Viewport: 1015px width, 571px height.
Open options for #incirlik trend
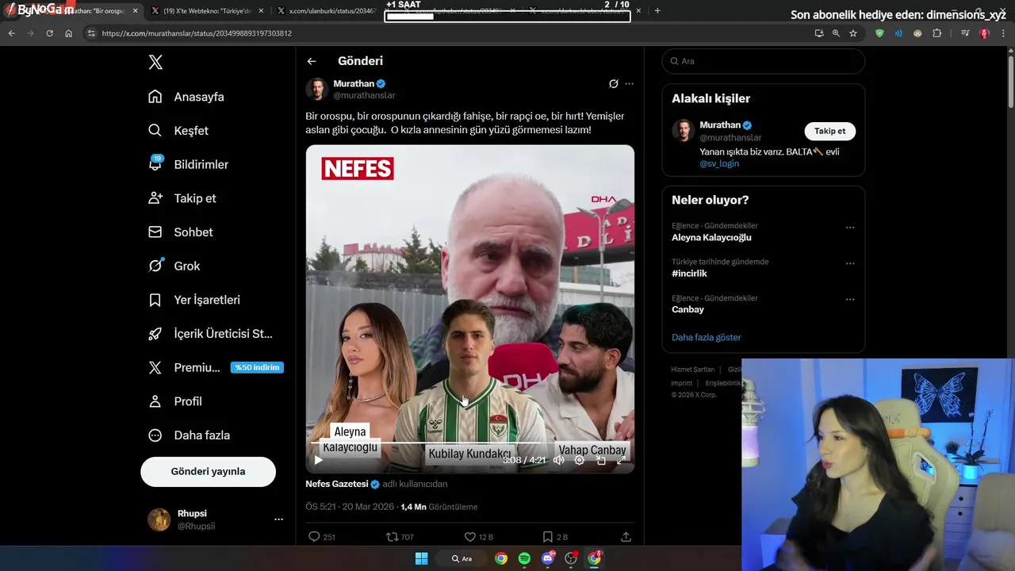(x=850, y=264)
